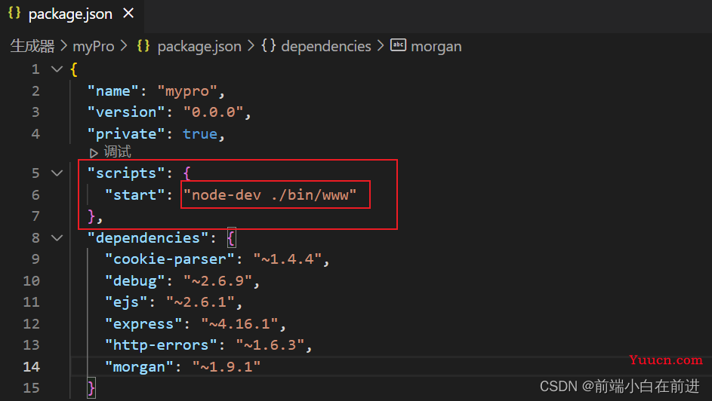Click the "node-dev ./bin/www" string
The image size is (712, 401).
(x=270, y=194)
